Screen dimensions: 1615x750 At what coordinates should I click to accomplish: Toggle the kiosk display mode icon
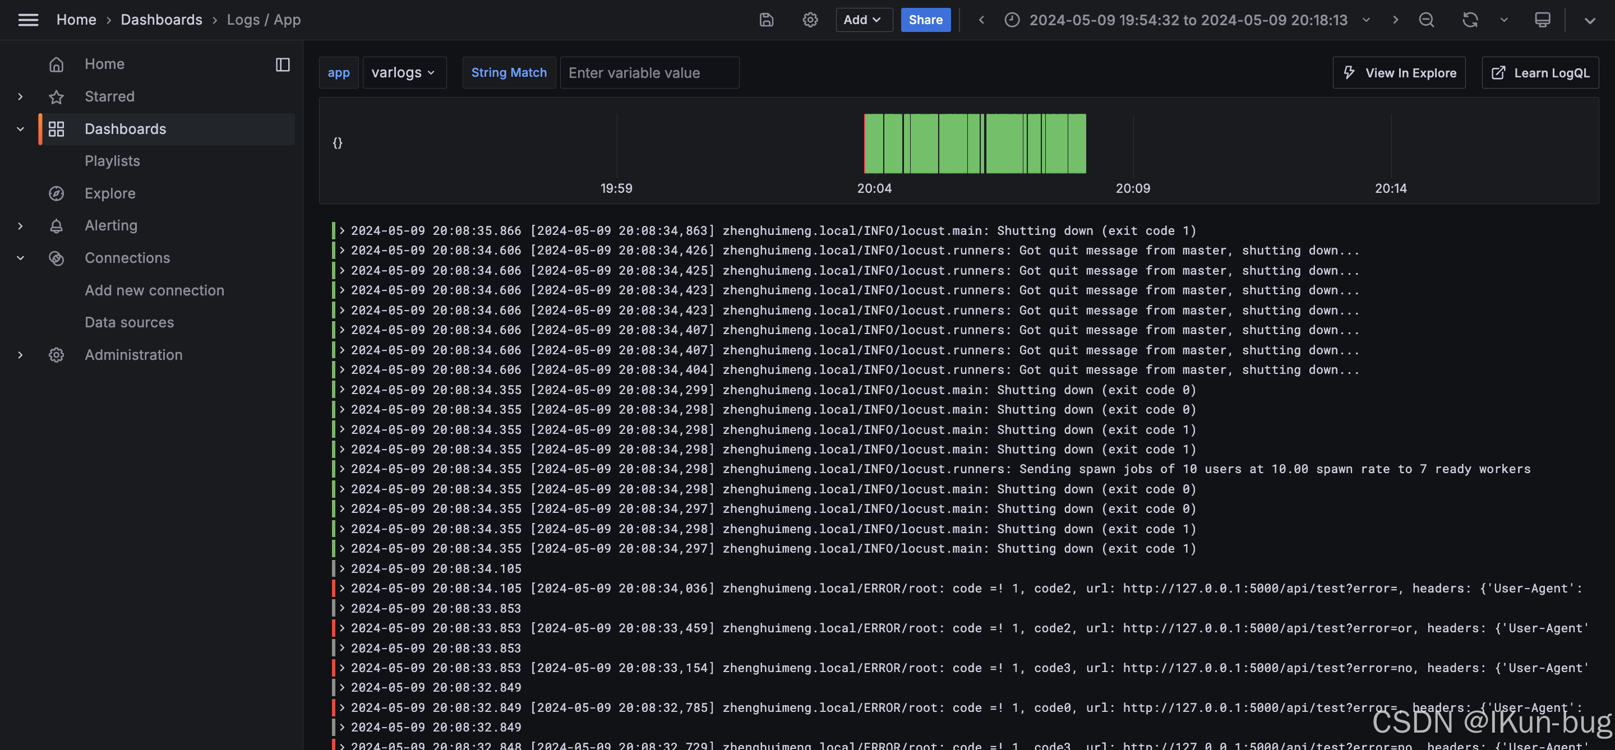(1542, 20)
